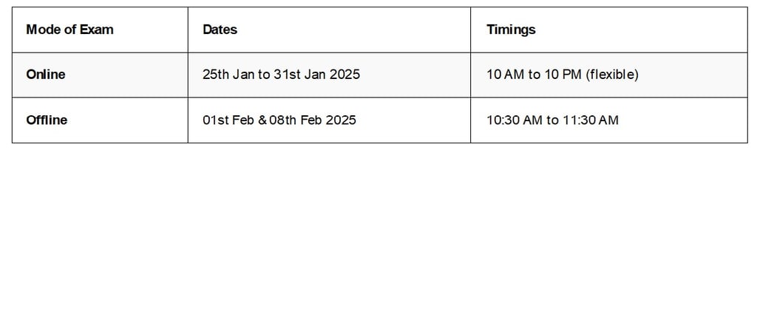The height and width of the screenshot is (331, 757).
Task: Click '2025' in the Offline dates cell
Action: 340,120
